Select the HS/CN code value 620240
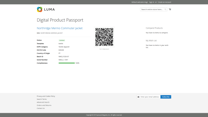Image resolution: width=208 pixels, height=117 pixels. pos(61,50)
